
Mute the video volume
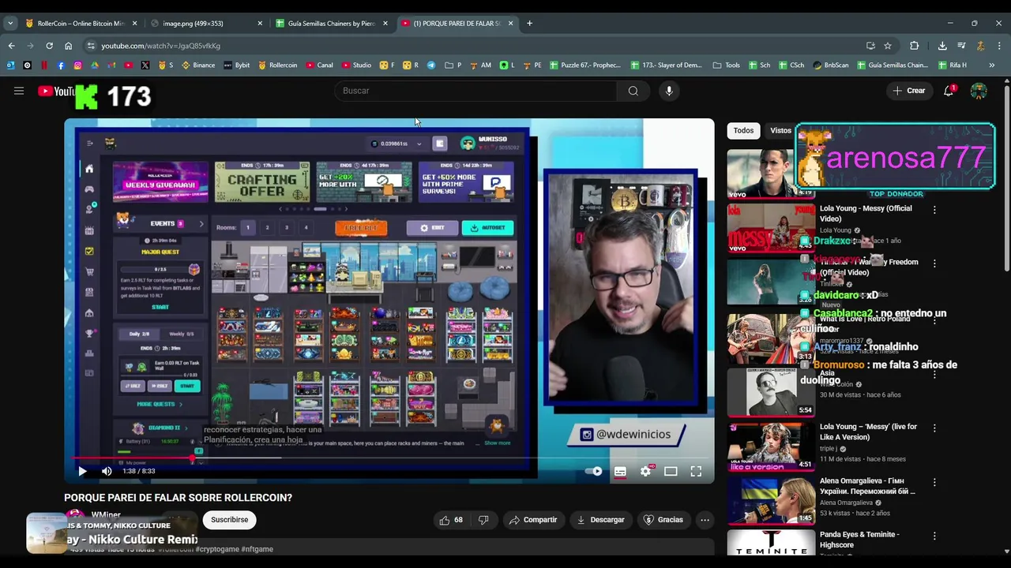(107, 471)
